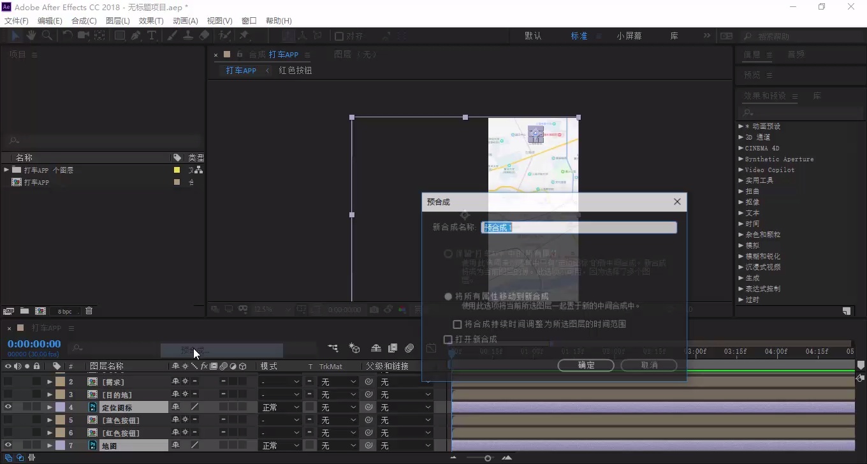The image size is (867, 464).
Task: Select the Hand tool in the toolbar
Action: [x=30, y=35]
